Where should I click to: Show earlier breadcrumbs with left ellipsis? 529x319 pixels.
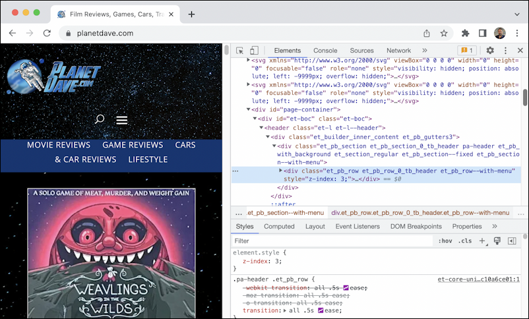pyautogui.click(x=239, y=213)
